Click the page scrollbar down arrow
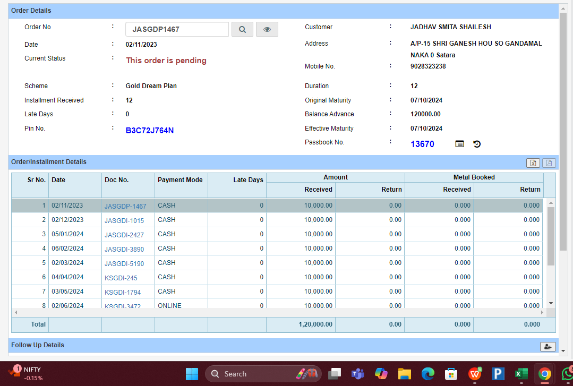The width and height of the screenshot is (573, 386). (x=563, y=351)
